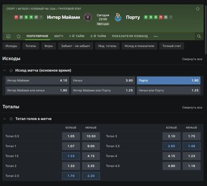Open the square icon left of the tab star
Image resolution: width=207 pixels, height=186 pixels.
pyautogui.click(x=8, y=36)
